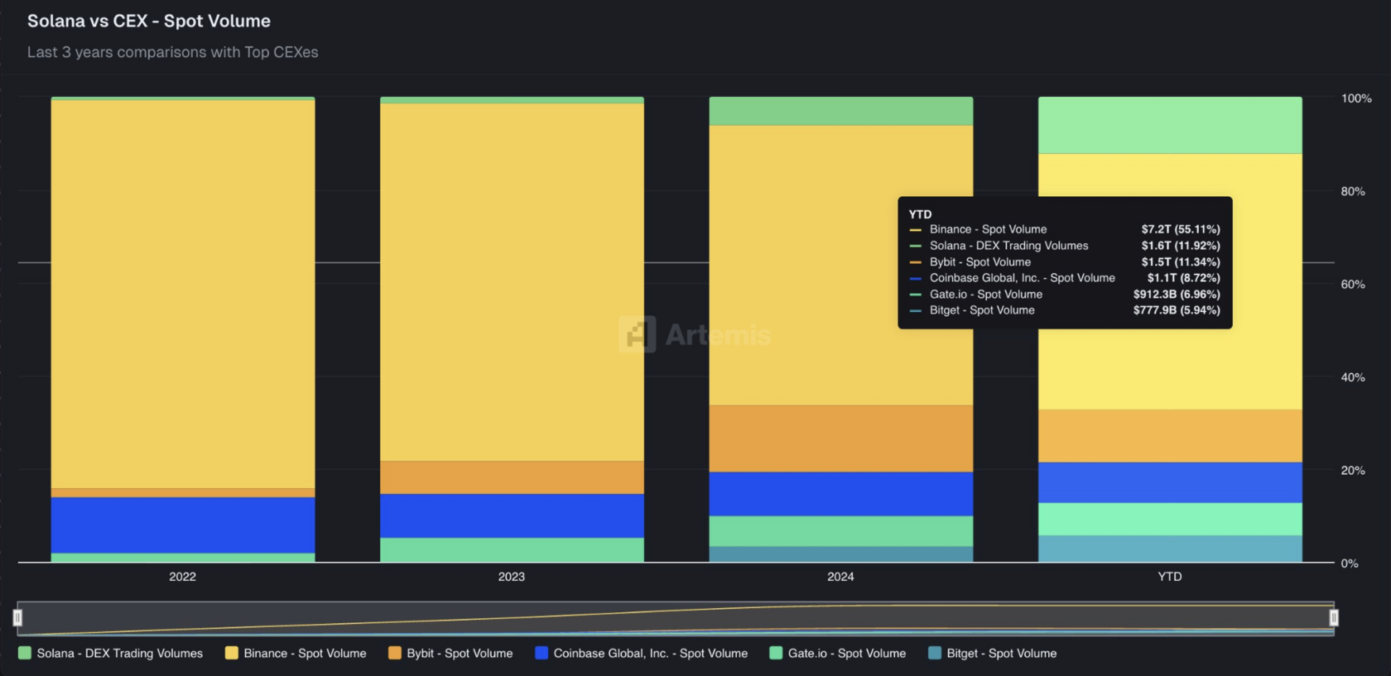This screenshot has width=1391, height=676.
Task: Click the 20% y-axis label
Action: (1353, 471)
